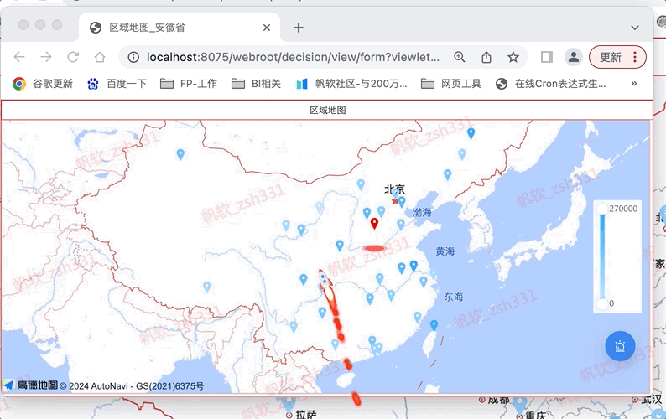Viewport: 666px width, 419px height.
Task: Click the blue alarm round button
Action: tap(620, 346)
